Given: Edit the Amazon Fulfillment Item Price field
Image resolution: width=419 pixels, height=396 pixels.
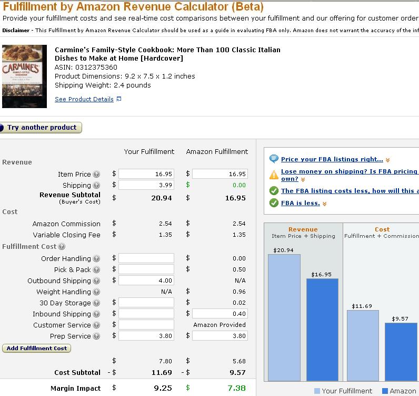Looking at the screenshot, I should pos(220,174).
